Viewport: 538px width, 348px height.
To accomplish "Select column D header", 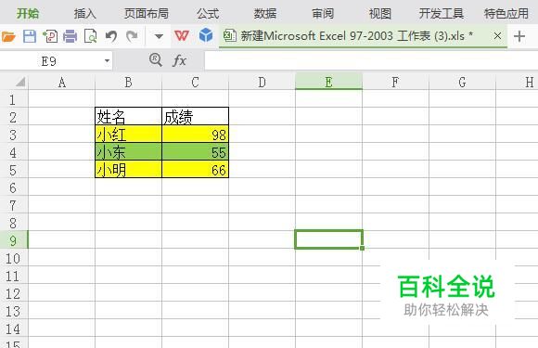I will 262,83.
